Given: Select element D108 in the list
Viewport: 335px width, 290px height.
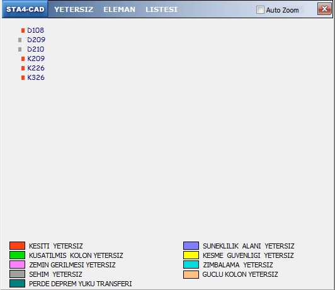Looking at the screenshot, I should click(35, 30).
